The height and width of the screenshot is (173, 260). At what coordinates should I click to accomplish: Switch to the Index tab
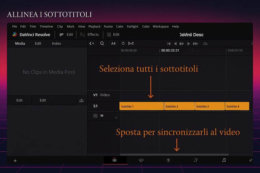(x=56, y=43)
